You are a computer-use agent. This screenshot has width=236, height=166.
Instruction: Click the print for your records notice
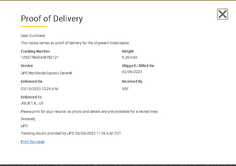[90, 112]
